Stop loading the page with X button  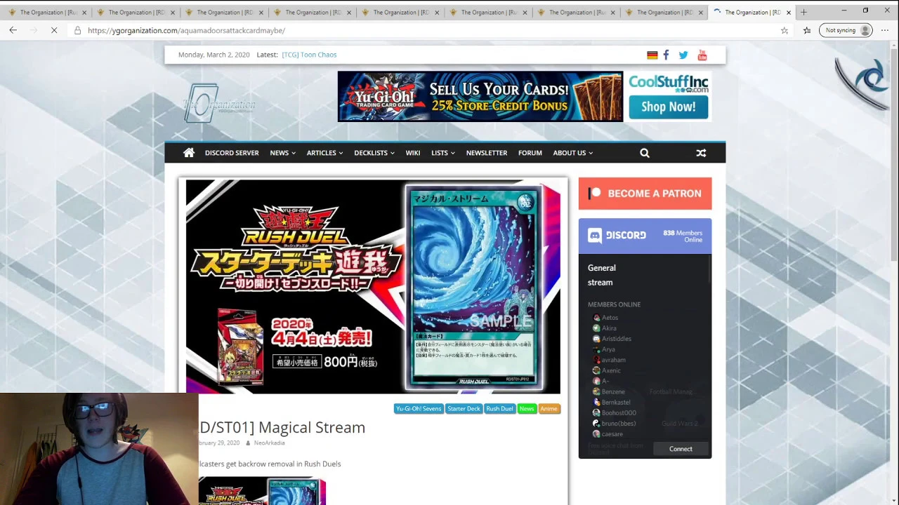[53, 30]
